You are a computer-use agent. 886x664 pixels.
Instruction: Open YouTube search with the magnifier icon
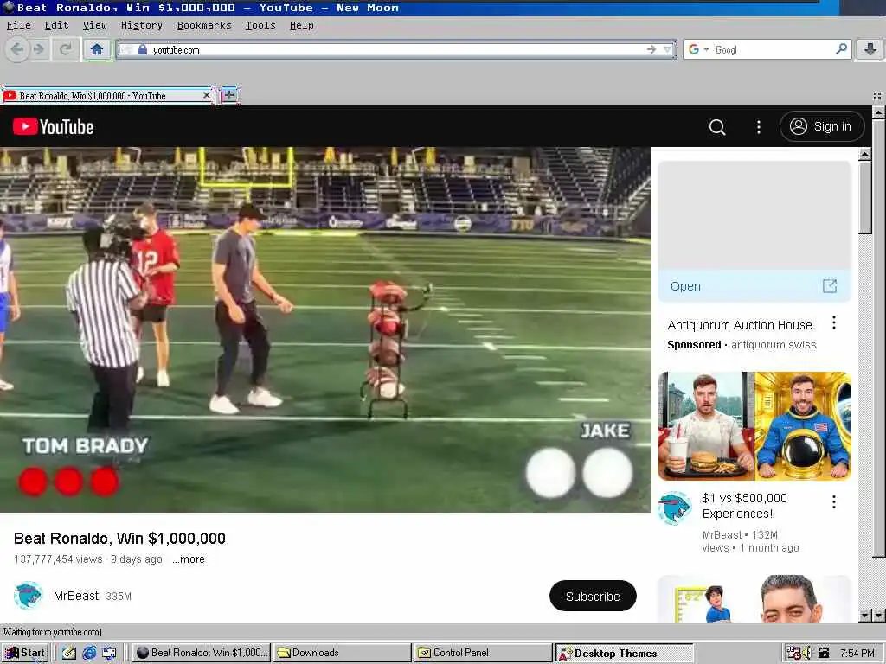(717, 127)
